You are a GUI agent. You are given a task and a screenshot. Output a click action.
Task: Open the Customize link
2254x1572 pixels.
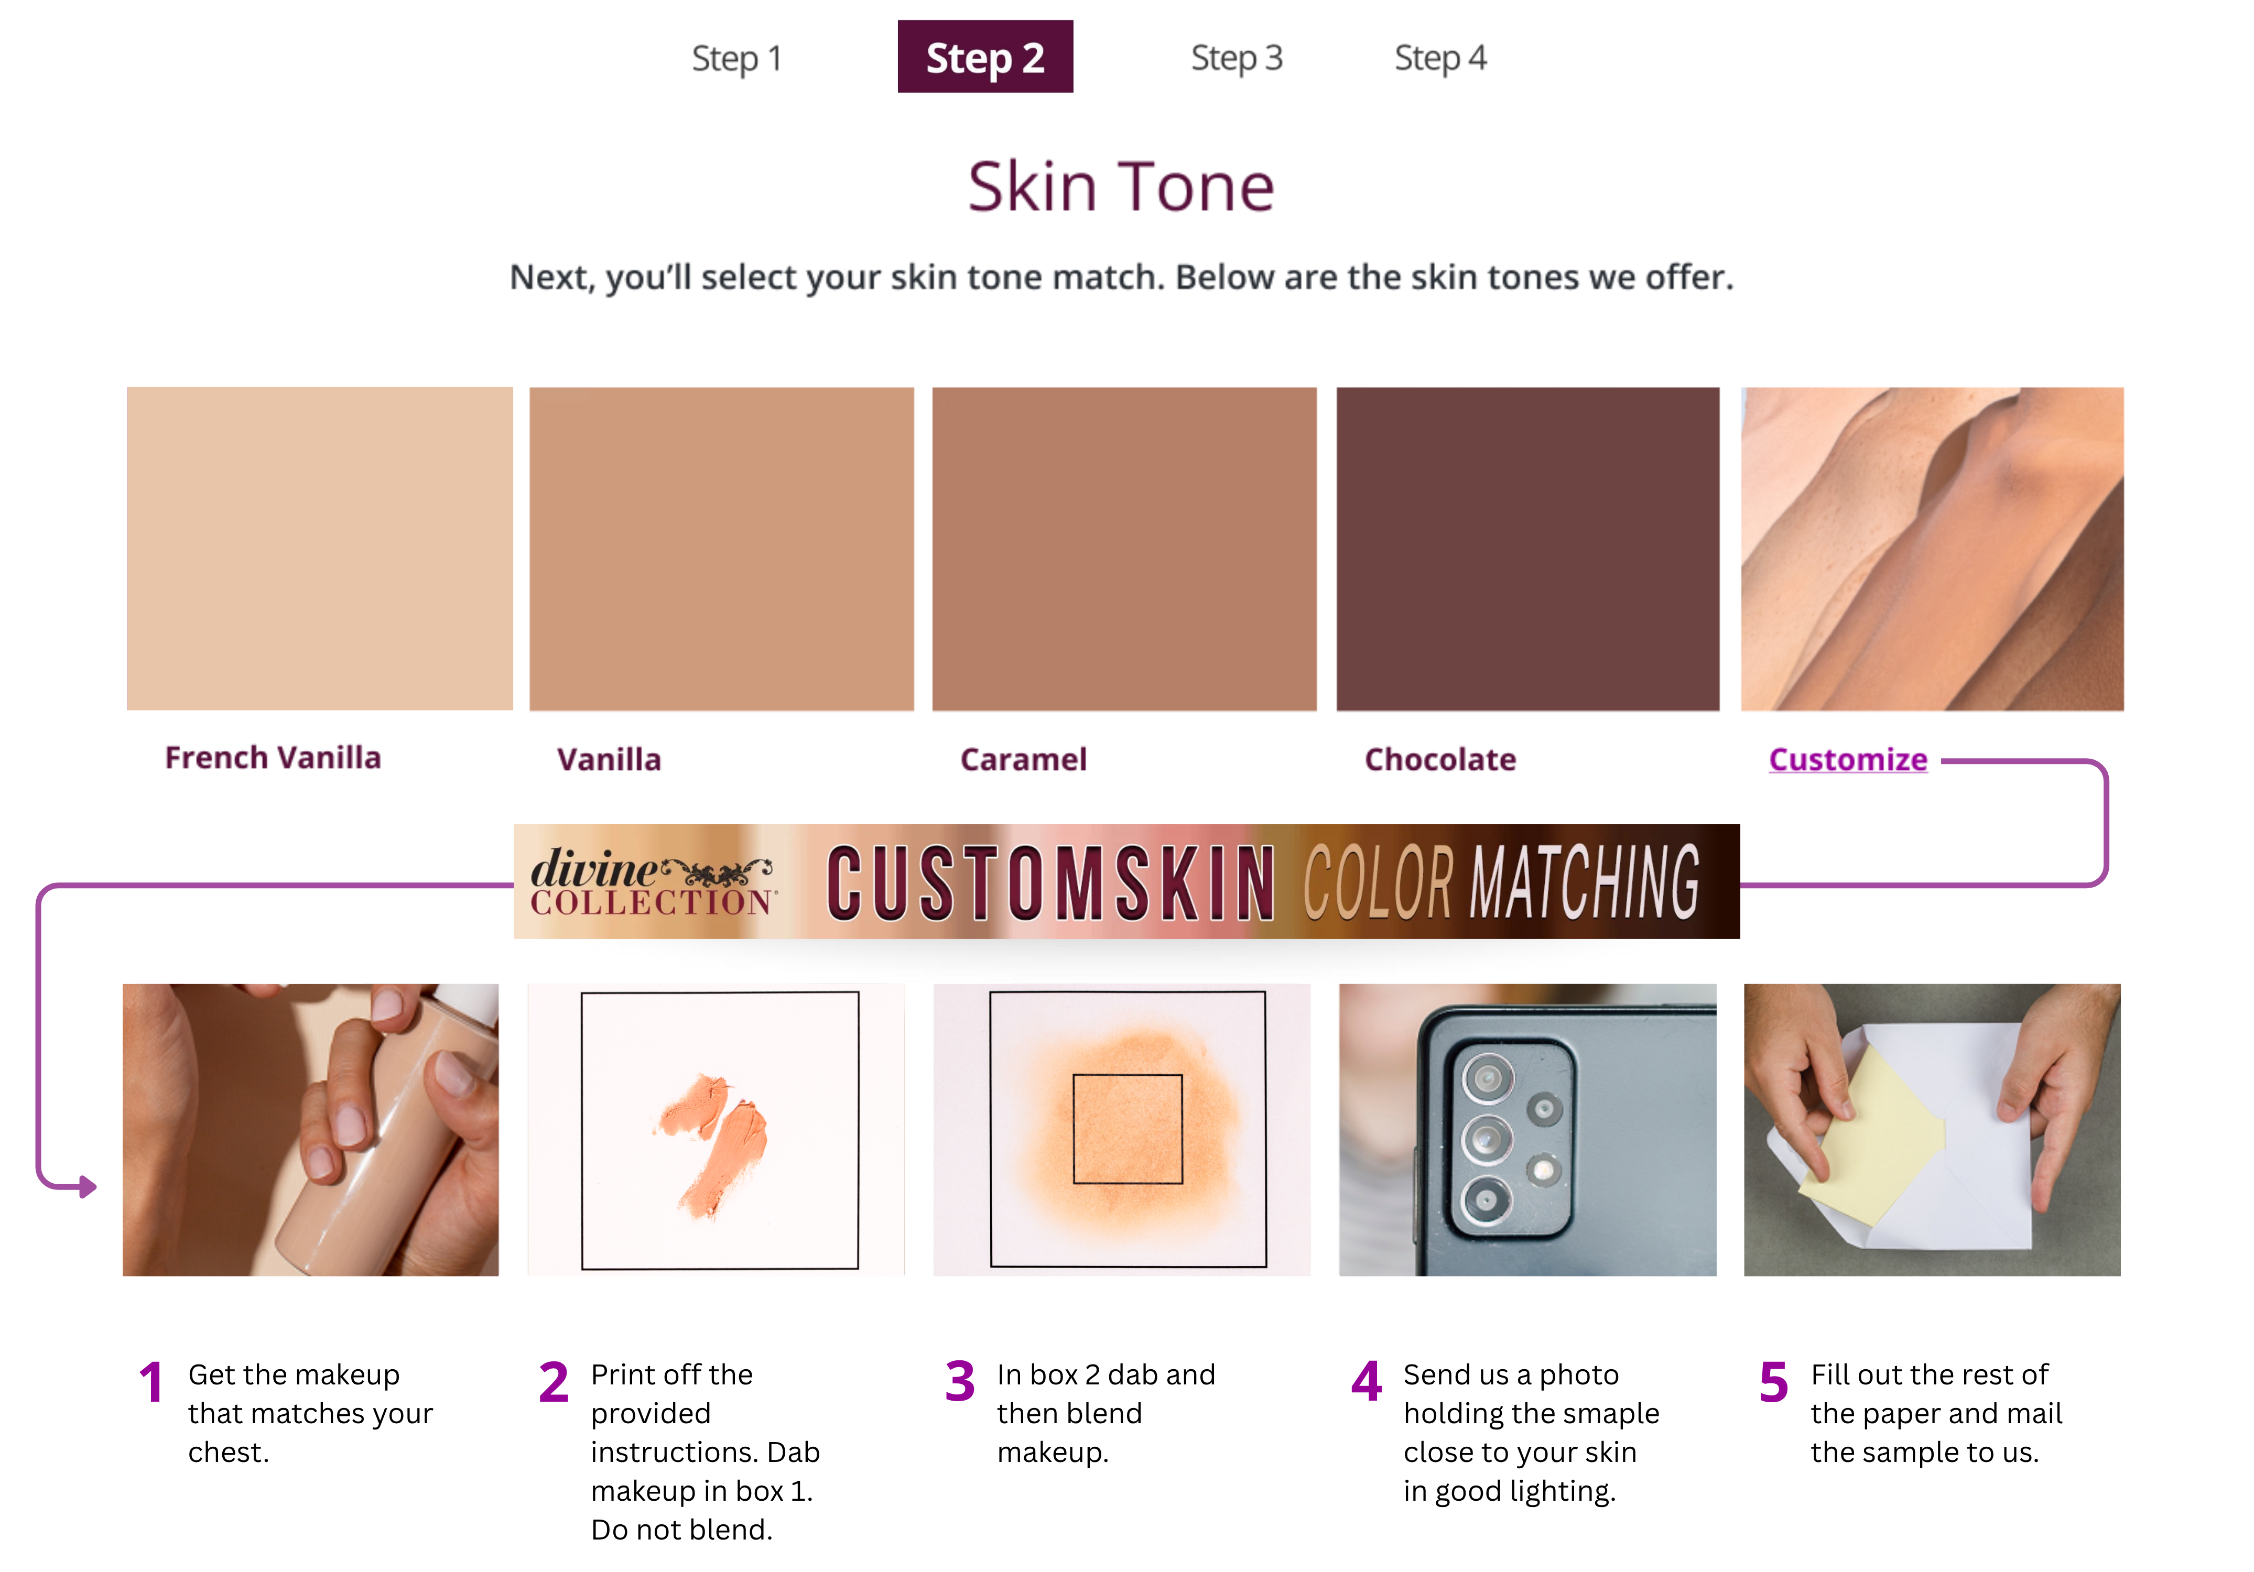pos(1848,759)
